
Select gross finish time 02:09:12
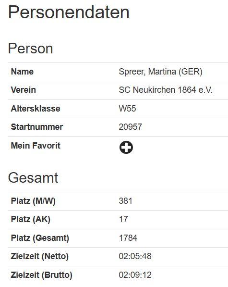point(135,275)
